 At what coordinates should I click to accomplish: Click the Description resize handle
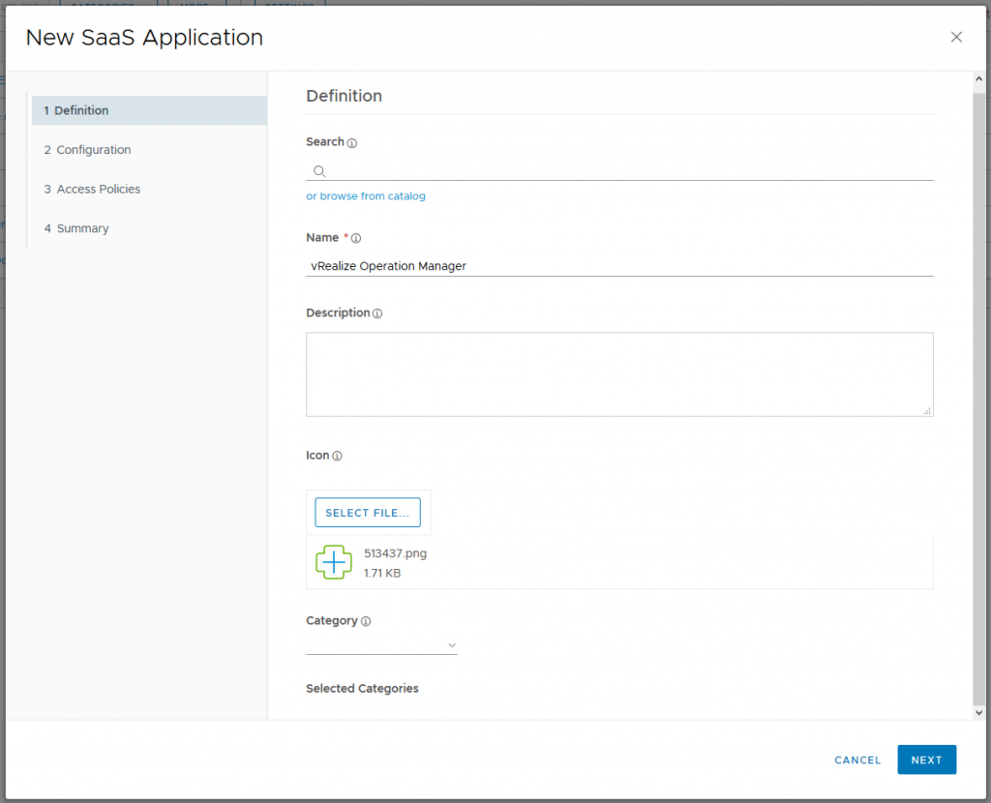(x=927, y=411)
